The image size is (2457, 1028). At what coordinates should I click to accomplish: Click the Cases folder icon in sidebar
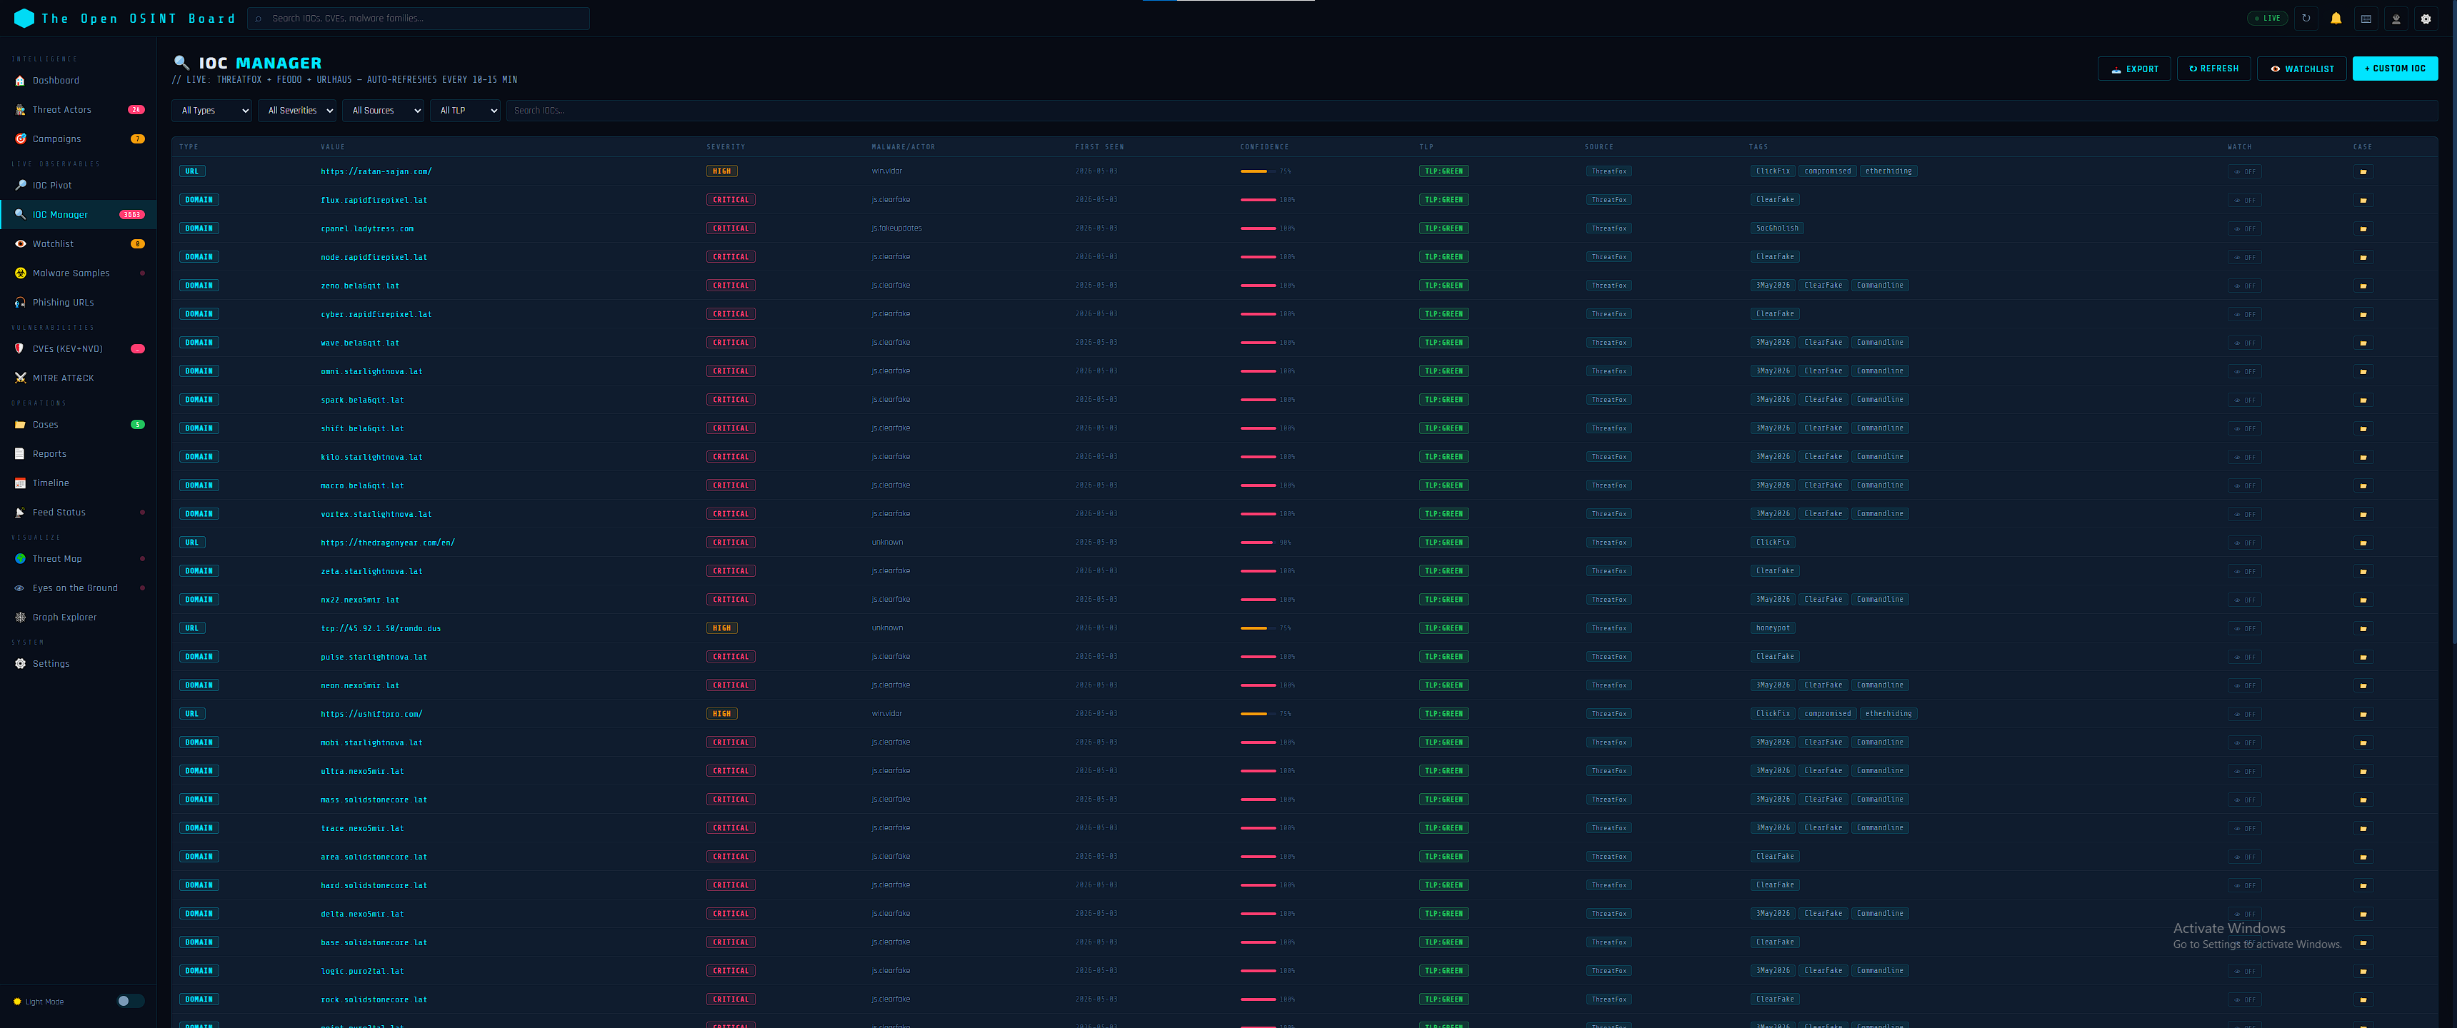[20, 425]
